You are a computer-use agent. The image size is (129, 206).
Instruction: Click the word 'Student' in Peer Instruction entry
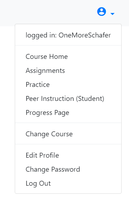pyautogui.click(x=90, y=98)
